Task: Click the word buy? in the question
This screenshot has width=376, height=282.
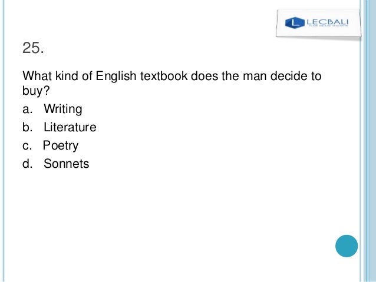Action: tap(33, 91)
